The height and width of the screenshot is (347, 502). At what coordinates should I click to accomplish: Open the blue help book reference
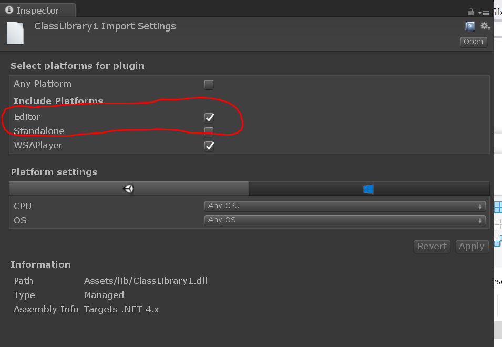tap(470, 26)
